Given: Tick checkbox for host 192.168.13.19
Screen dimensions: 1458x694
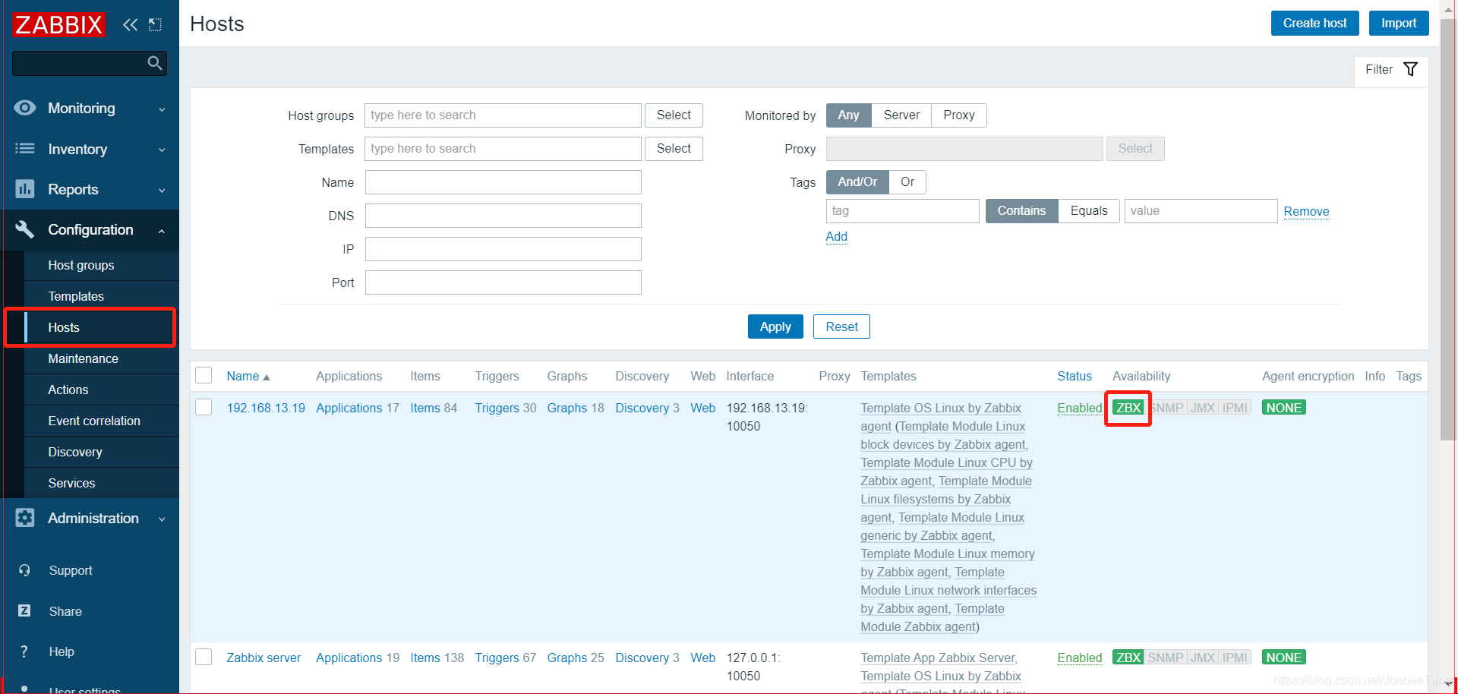Looking at the screenshot, I should (204, 407).
